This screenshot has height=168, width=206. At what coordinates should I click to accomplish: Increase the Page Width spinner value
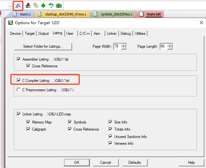pyautogui.click(x=124, y=45)
